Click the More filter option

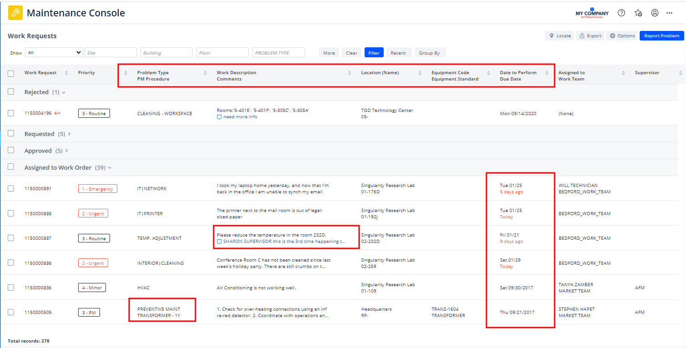(329, 52)
